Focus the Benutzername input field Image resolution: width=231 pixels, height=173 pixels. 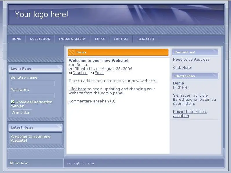[33, 83]
